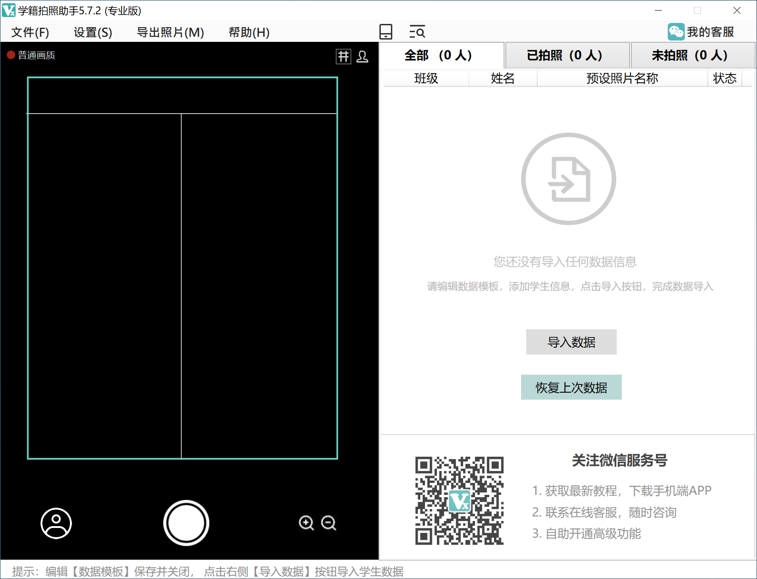Minimize the 学籍拍照助手 window
Viewport: 757px width, 579px height.
click(x=659, y=10)
